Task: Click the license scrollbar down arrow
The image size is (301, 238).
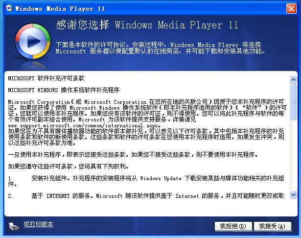Action: pos(293,195)
